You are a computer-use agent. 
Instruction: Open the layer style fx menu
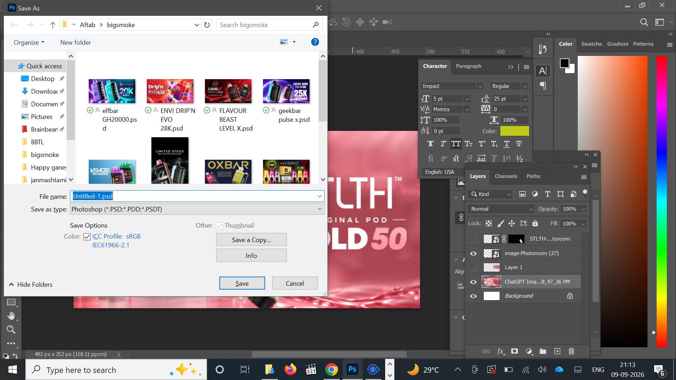[x=500, y=351]
